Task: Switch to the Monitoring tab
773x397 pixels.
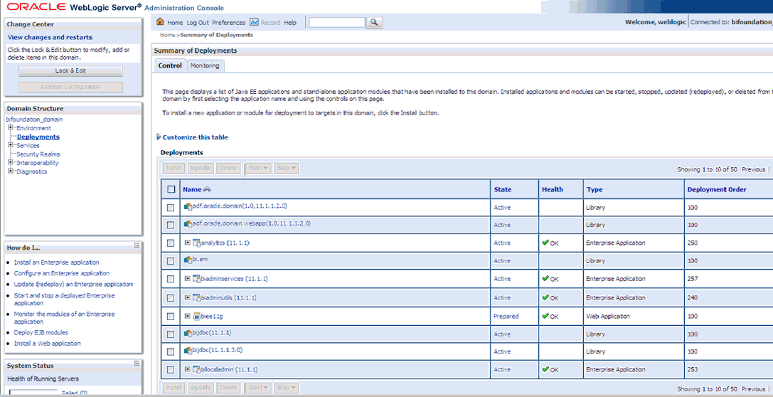Action: click(205, 65)
